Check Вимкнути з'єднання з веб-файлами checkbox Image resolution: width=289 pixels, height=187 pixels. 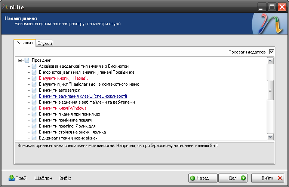[34, 102]
